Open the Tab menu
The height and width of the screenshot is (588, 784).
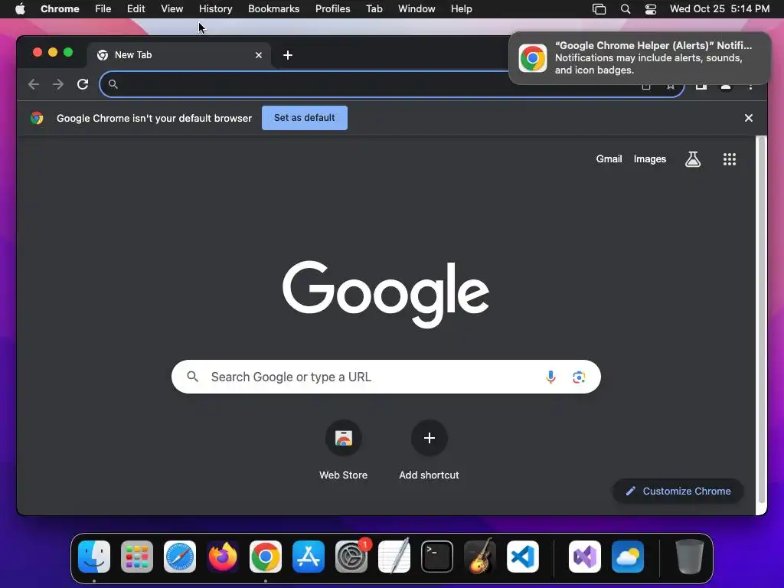pos(374,9)
